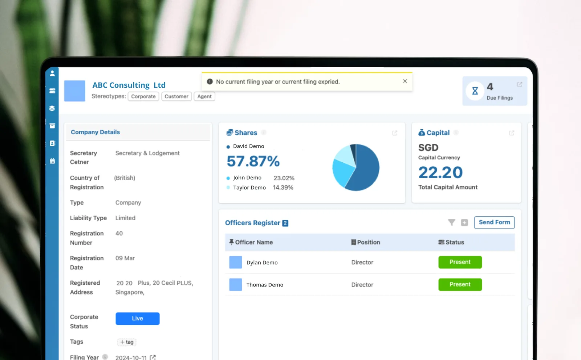Screen dimensions: 581x360
Task: Click the company logo thumbnail
Action: [75, 91]
